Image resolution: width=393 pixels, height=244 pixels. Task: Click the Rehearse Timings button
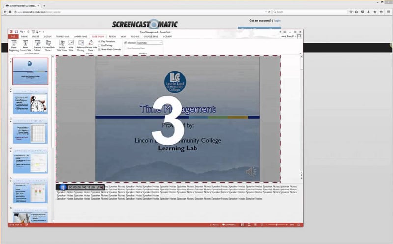pos(81,46)
